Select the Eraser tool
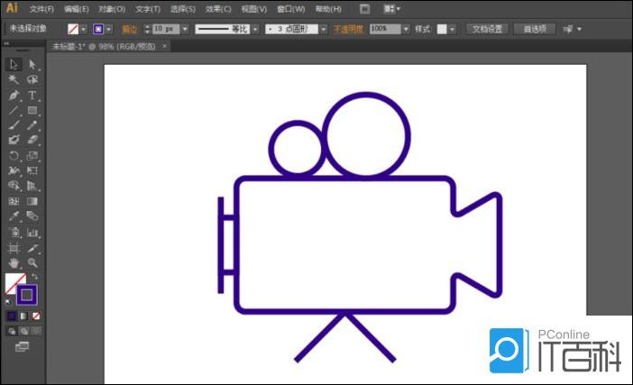Viewport: 633px width, 385px height. pyautogui.click(x=32, y=140)
